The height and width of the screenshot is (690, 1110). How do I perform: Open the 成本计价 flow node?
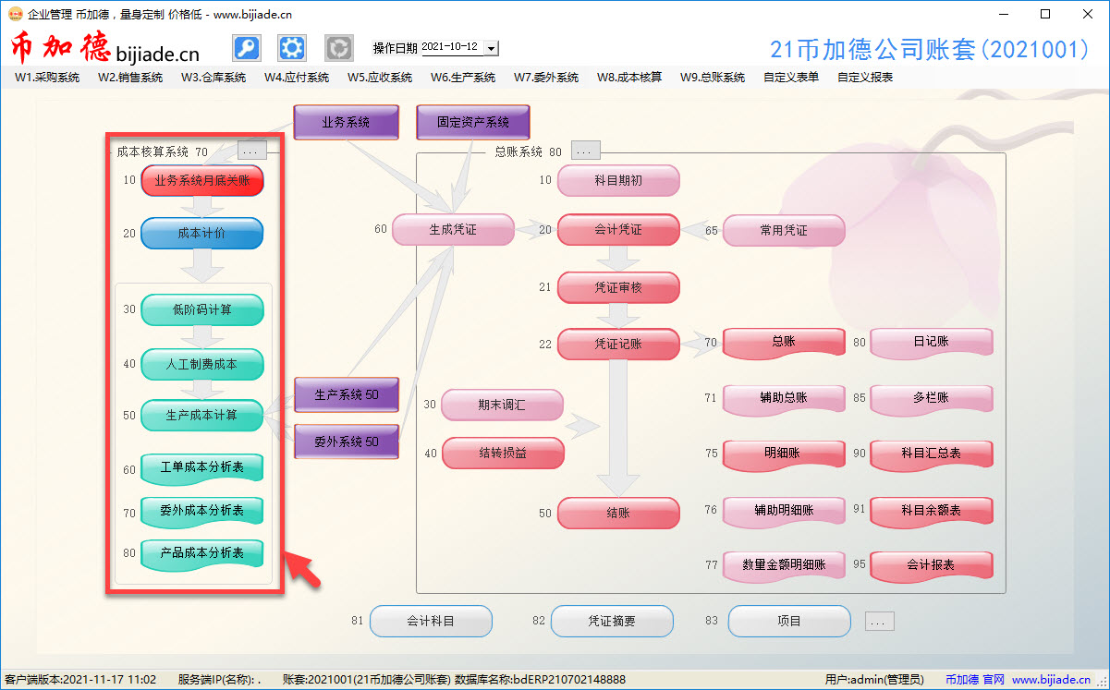point(201,234)
